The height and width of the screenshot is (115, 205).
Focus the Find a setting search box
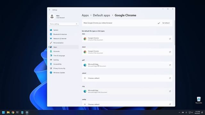[64, 24]
